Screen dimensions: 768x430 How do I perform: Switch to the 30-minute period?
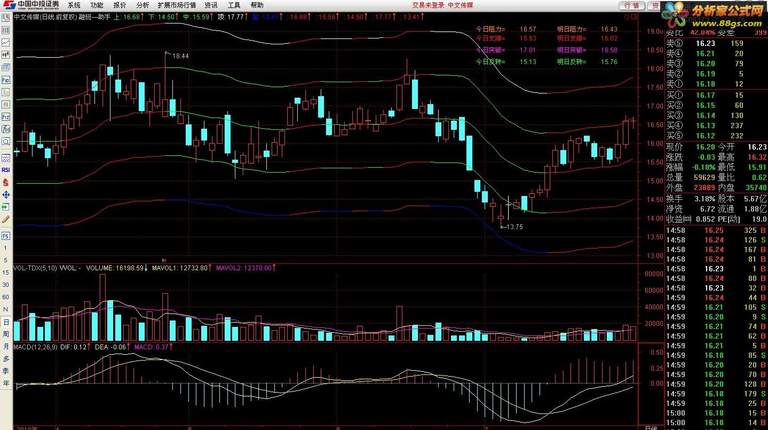point(6,285)
